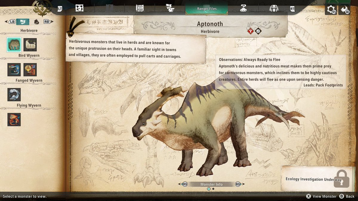Image resolution: width=358 pixels, height=201 pixels.
Task: Open the equipment armor tab
Action: tap(274, 8)
